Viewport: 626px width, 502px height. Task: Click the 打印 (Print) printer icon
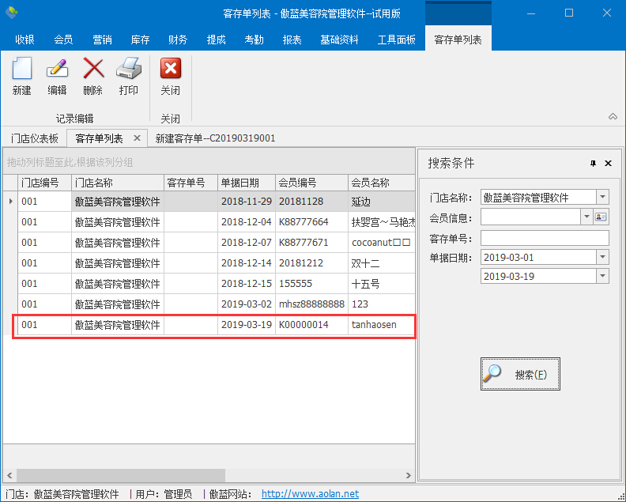[128, 70]
